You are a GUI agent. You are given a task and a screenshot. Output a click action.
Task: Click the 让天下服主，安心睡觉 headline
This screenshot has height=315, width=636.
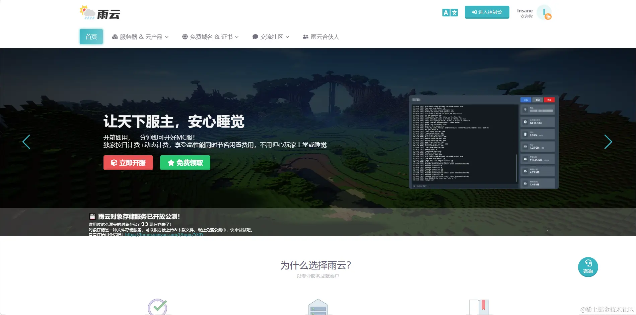pos(174,121)
